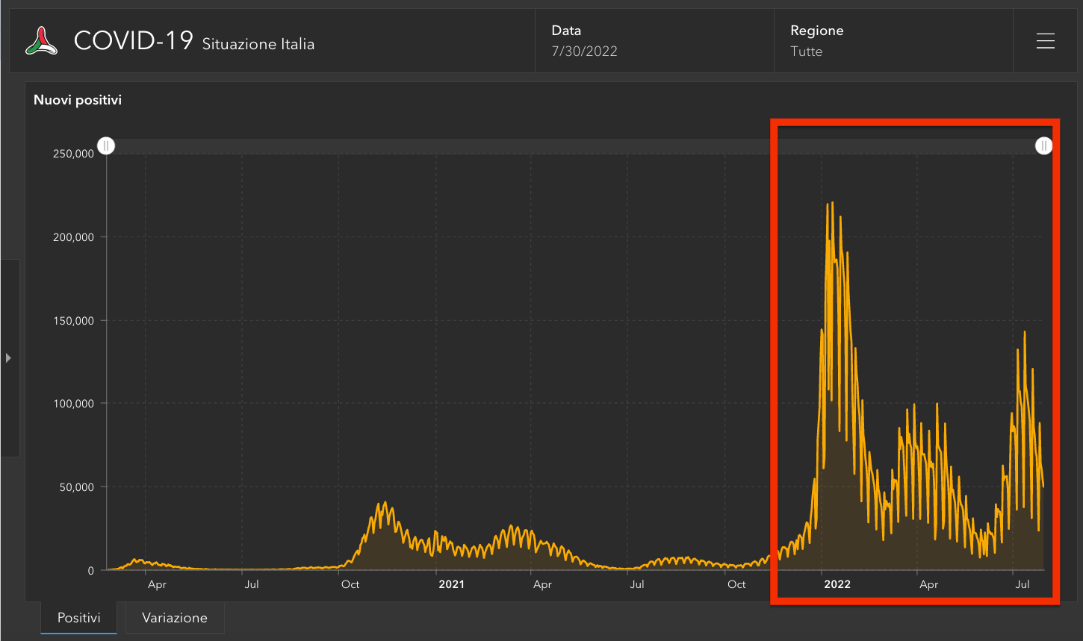Click the COVID-19 Situazione Italia title text
The height and width of the screenshot is (641, 1083).
click(194, 41)
